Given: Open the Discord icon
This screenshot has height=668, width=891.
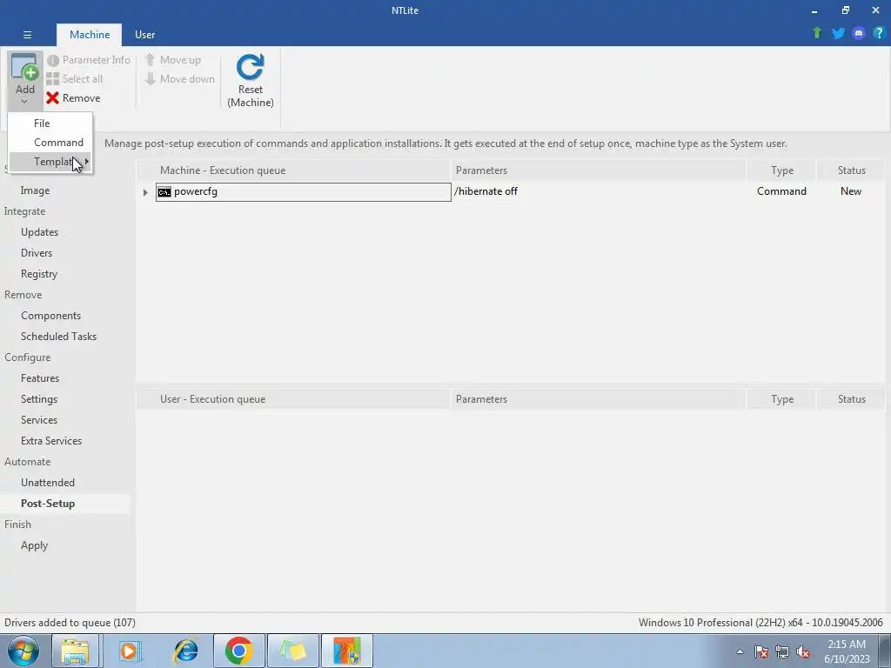Looking at the screenshot, I should 859,33.
